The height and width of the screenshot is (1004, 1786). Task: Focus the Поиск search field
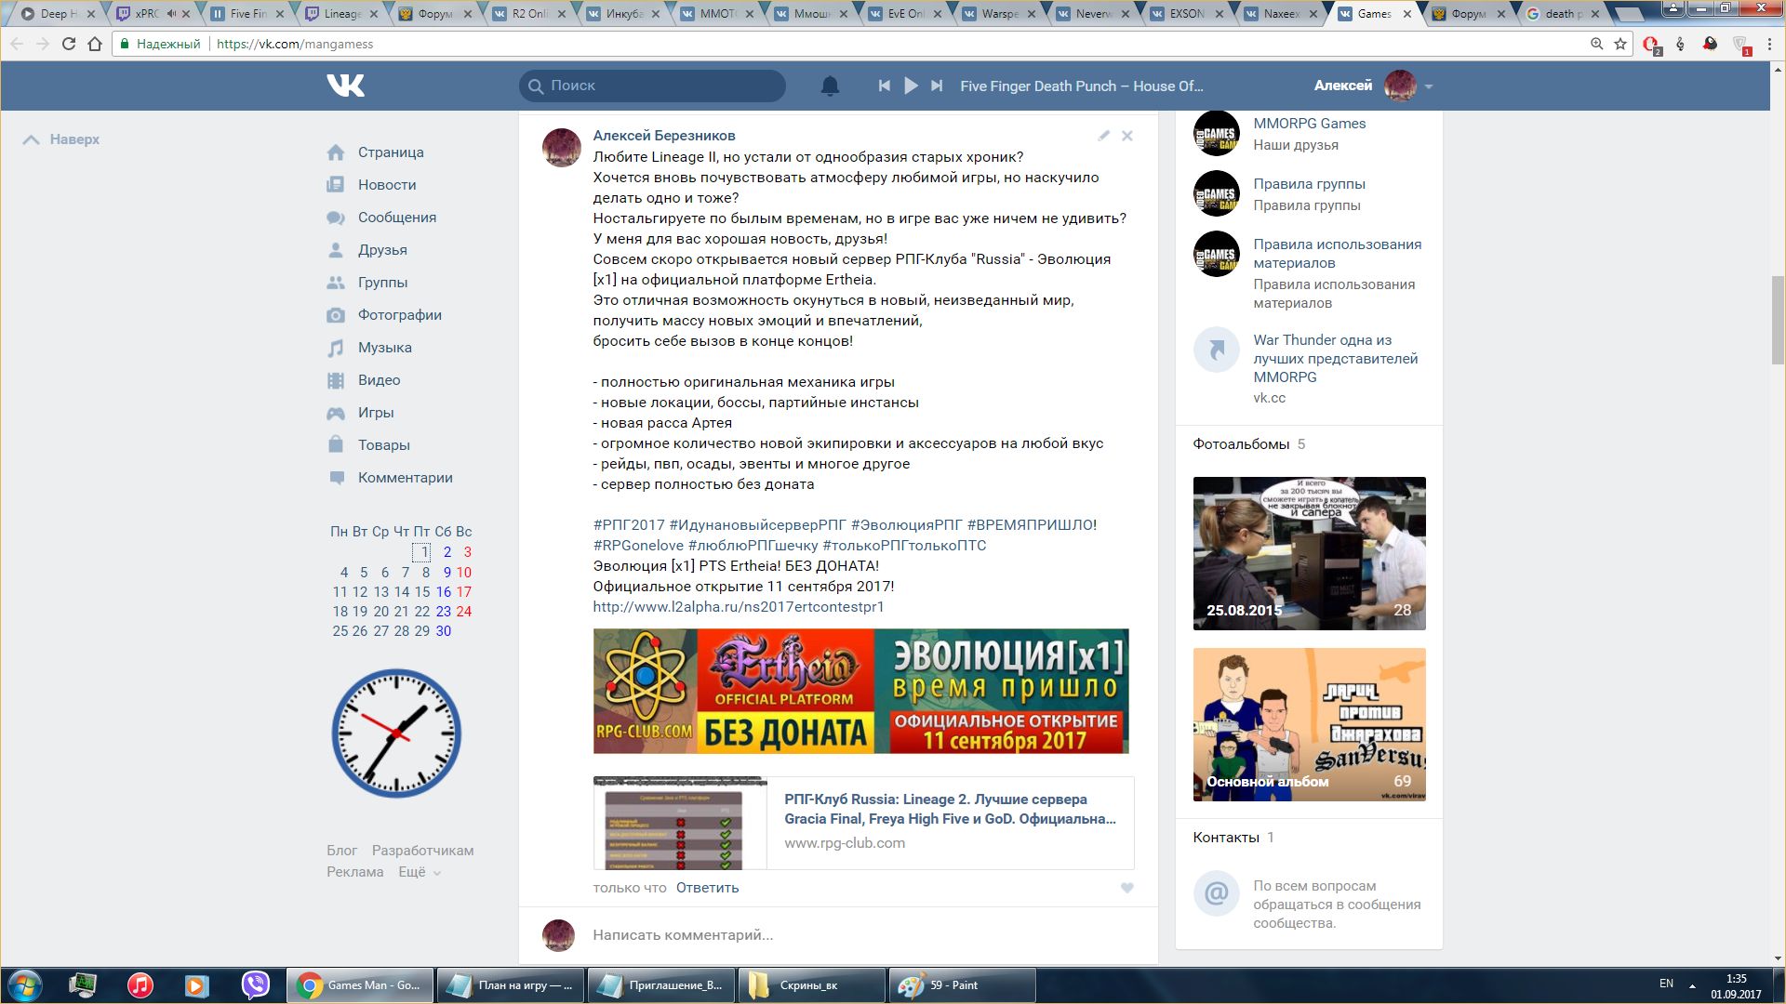coord(652,86)
